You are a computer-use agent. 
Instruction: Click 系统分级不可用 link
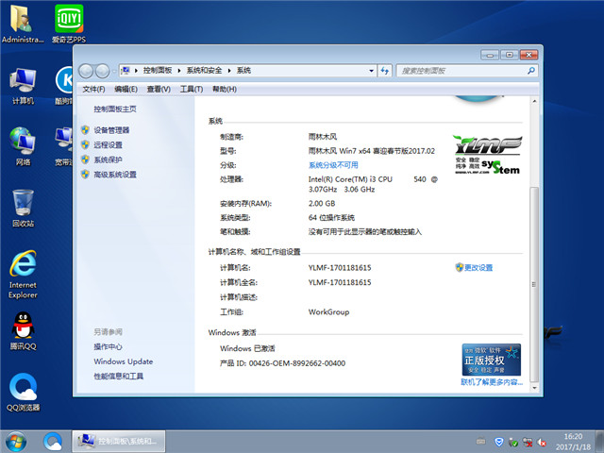point(333,165)
